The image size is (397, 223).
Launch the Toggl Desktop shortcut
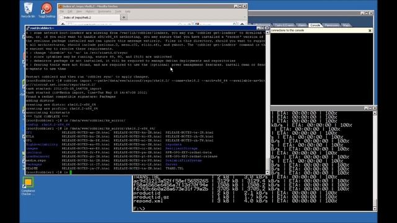tap(47, 10)
